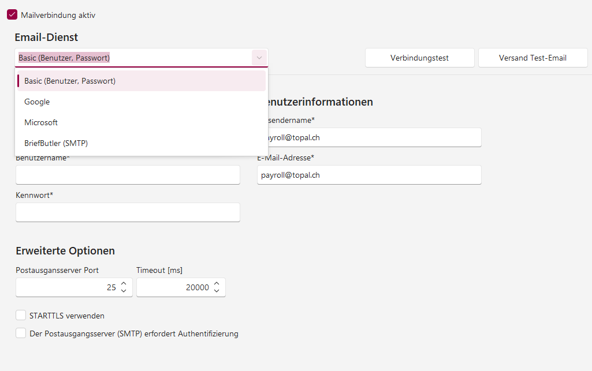This screenshot has height=371, width=592.
Task: Click into the Benutzername input field
Action: click(128, 175)
